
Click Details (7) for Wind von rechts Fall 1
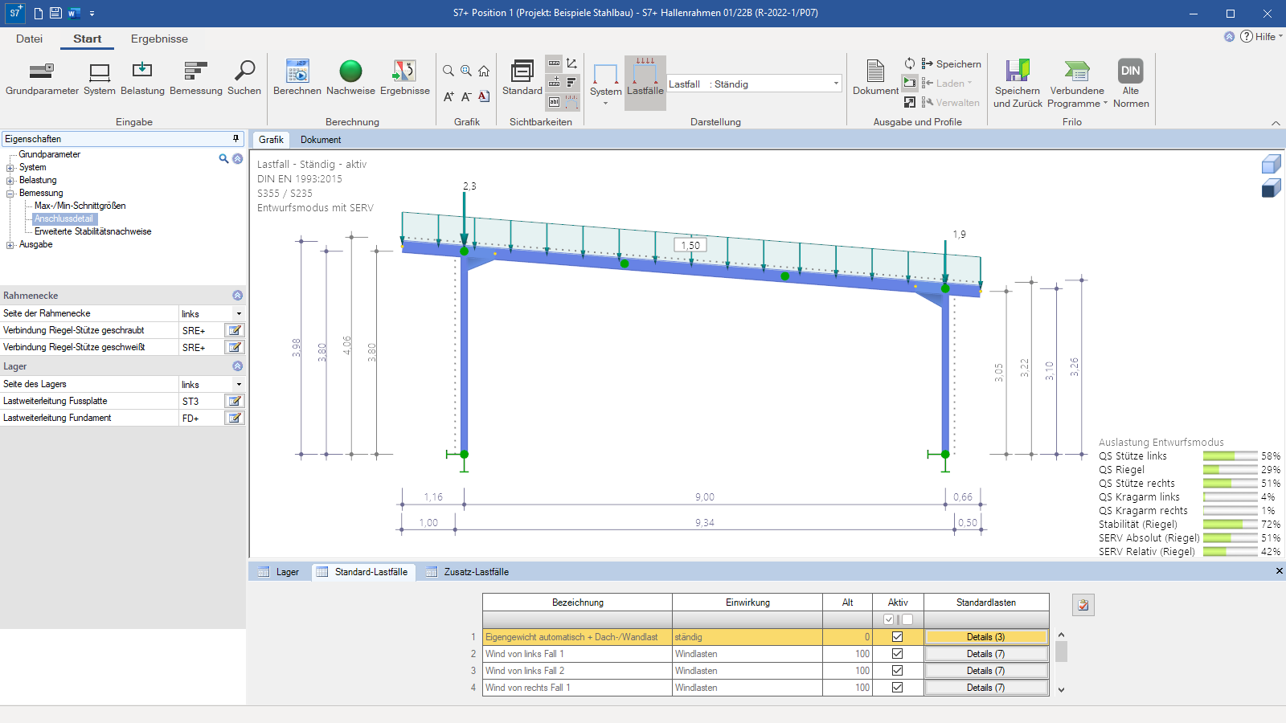click(986, 688)
